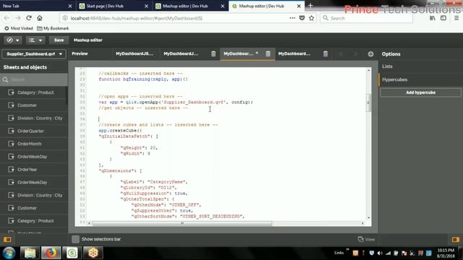Toggle the left panel via bottom-left icon
This screenshot has width=463, height=260.
click(7, 239)
